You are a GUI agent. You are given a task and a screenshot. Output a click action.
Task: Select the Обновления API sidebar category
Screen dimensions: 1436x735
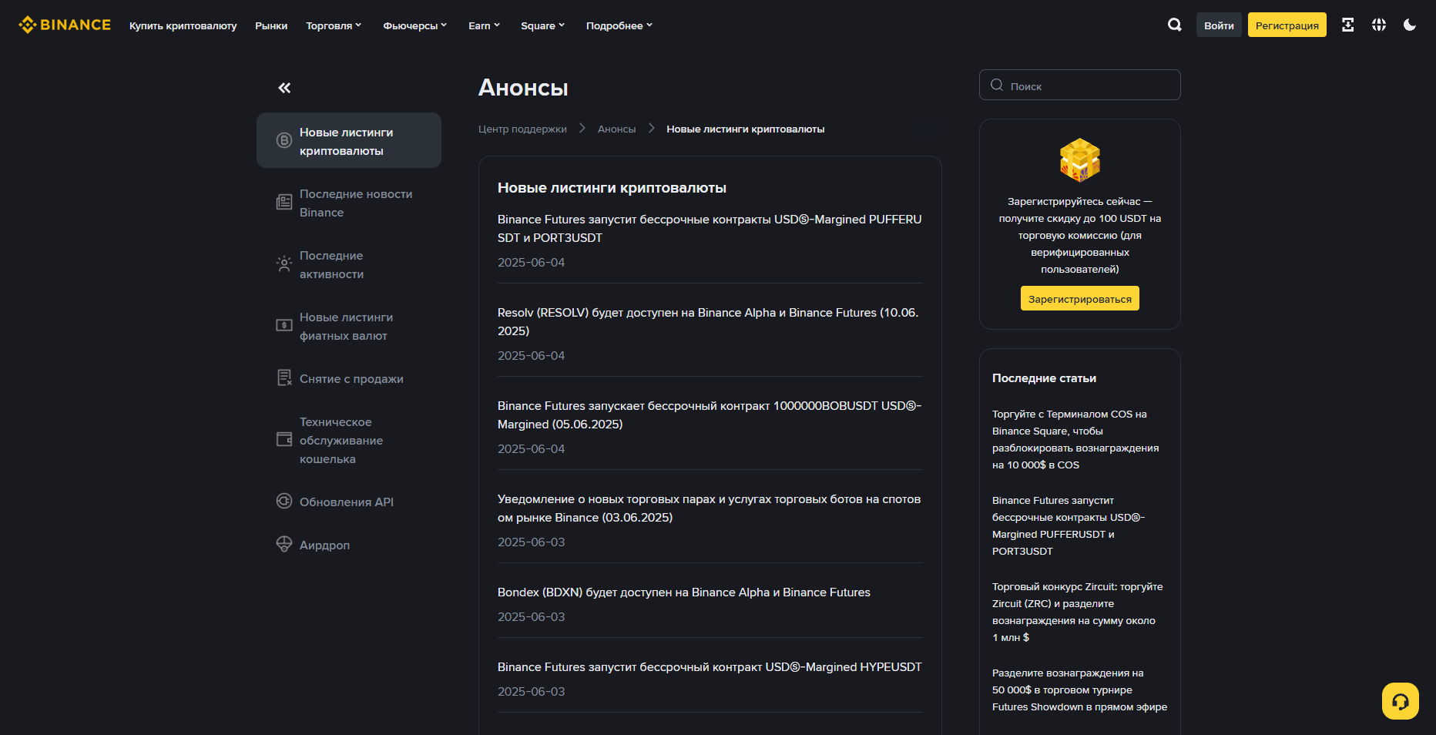pyautogui.click(x=349, y=501)
